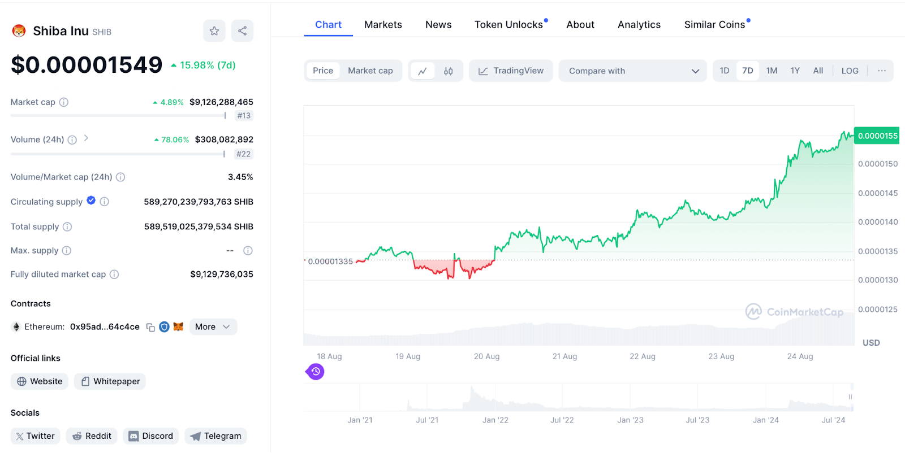Click the blue shield icon by contract
The height and width of the screenshot is (453, 905).
pos(165,327)
